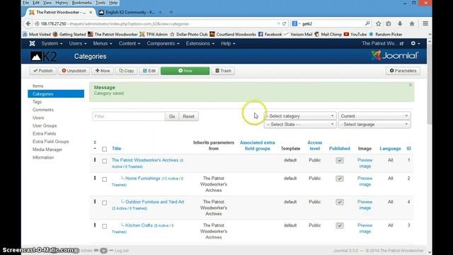Click the sort order arrows column header

[95, 145]
